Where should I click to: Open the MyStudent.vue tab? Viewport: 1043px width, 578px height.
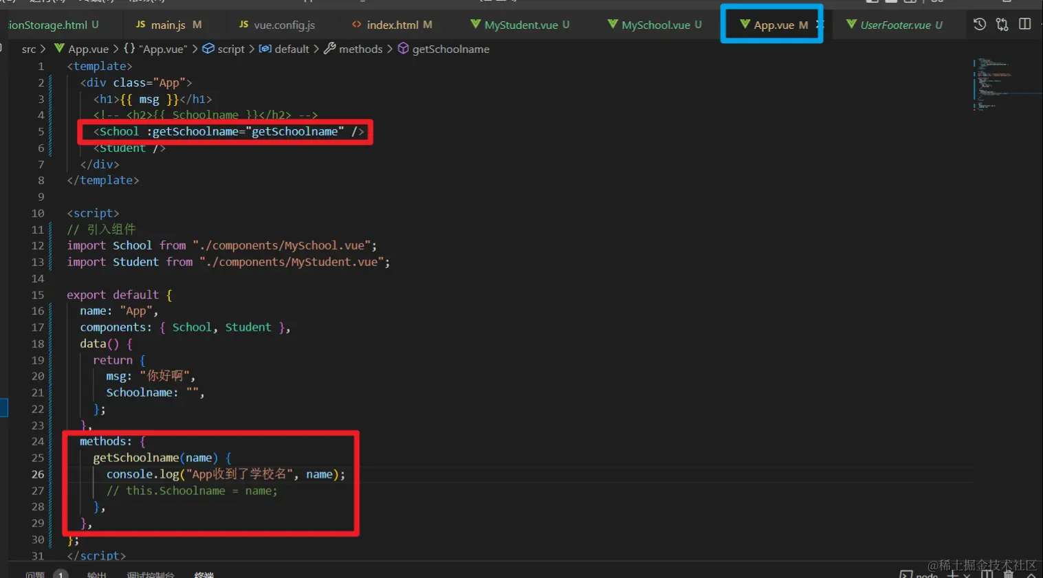520,25
